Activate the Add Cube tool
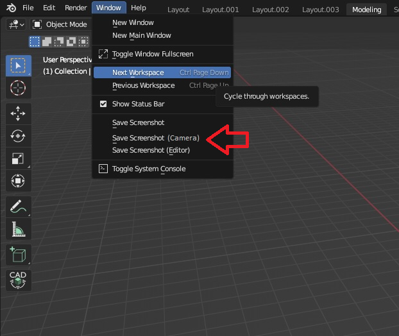 tap(19, 255)
